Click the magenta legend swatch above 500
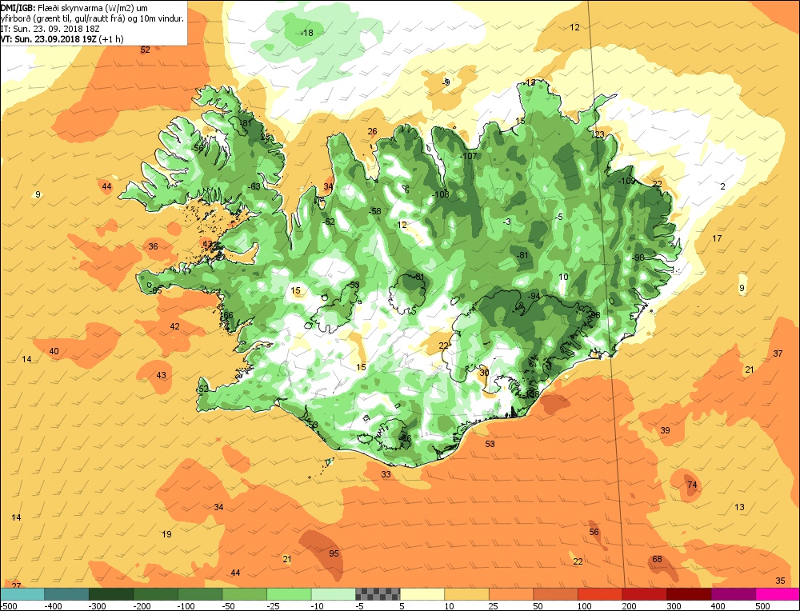 pos(777,593)
